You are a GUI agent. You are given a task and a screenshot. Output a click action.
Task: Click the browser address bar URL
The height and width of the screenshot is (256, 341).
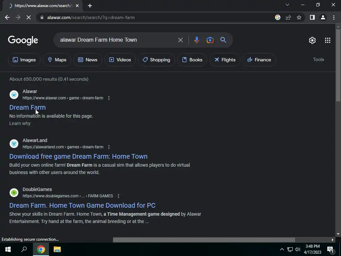tap(91, 17)
